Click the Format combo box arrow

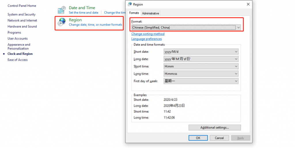click(x=238, y=27)
